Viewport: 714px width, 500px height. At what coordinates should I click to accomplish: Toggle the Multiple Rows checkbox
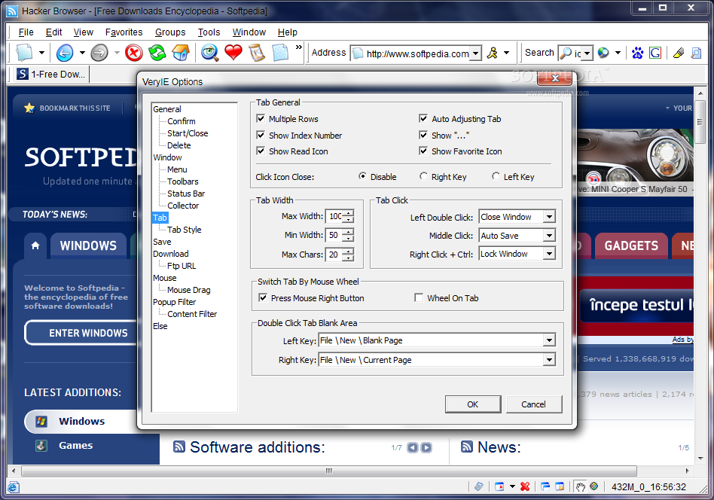click(261, 119)
